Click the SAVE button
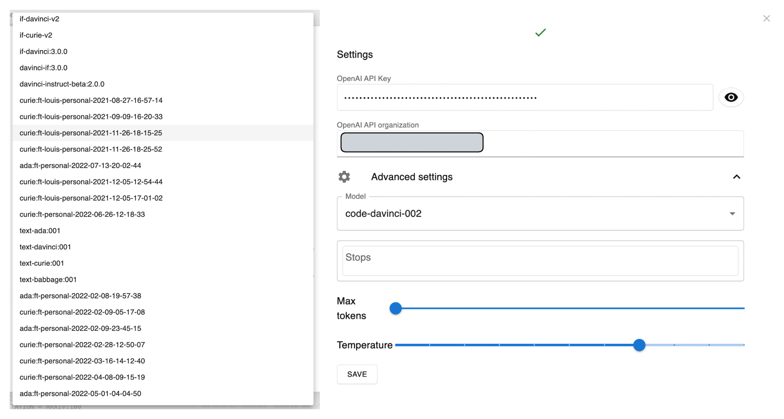This screenshot has height=419, width=784. [x=357, y=374]
